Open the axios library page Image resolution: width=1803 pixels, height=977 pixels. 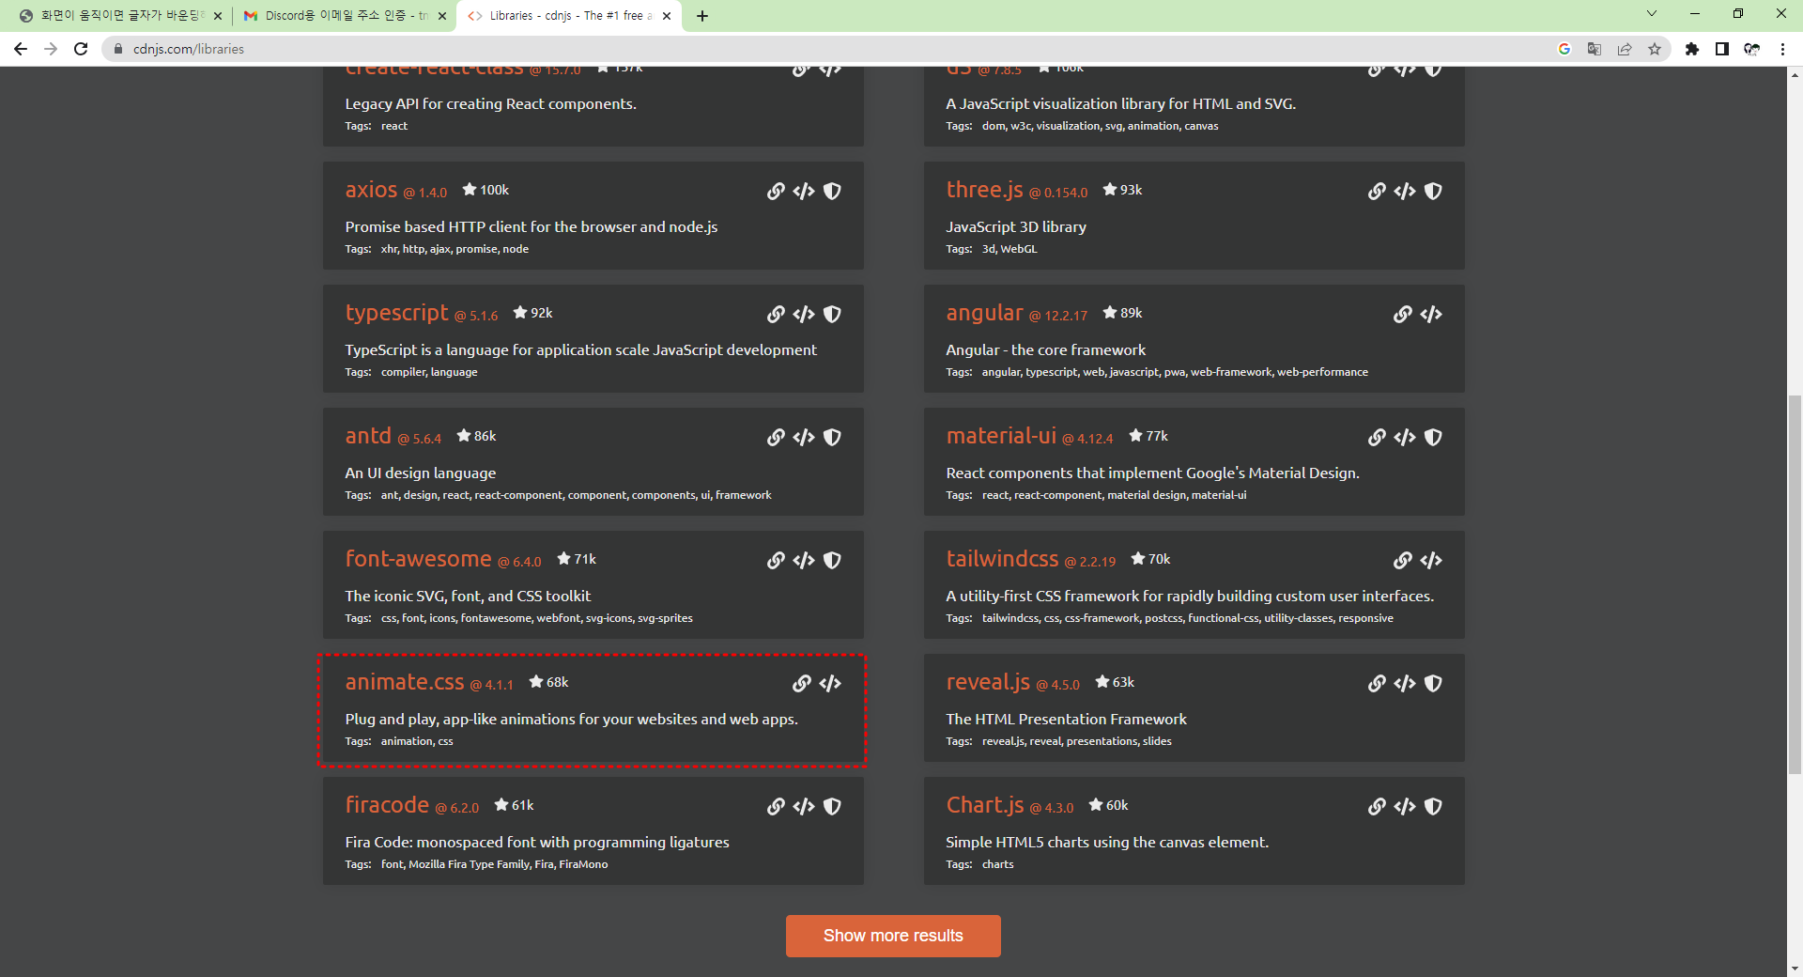(371, 190)
